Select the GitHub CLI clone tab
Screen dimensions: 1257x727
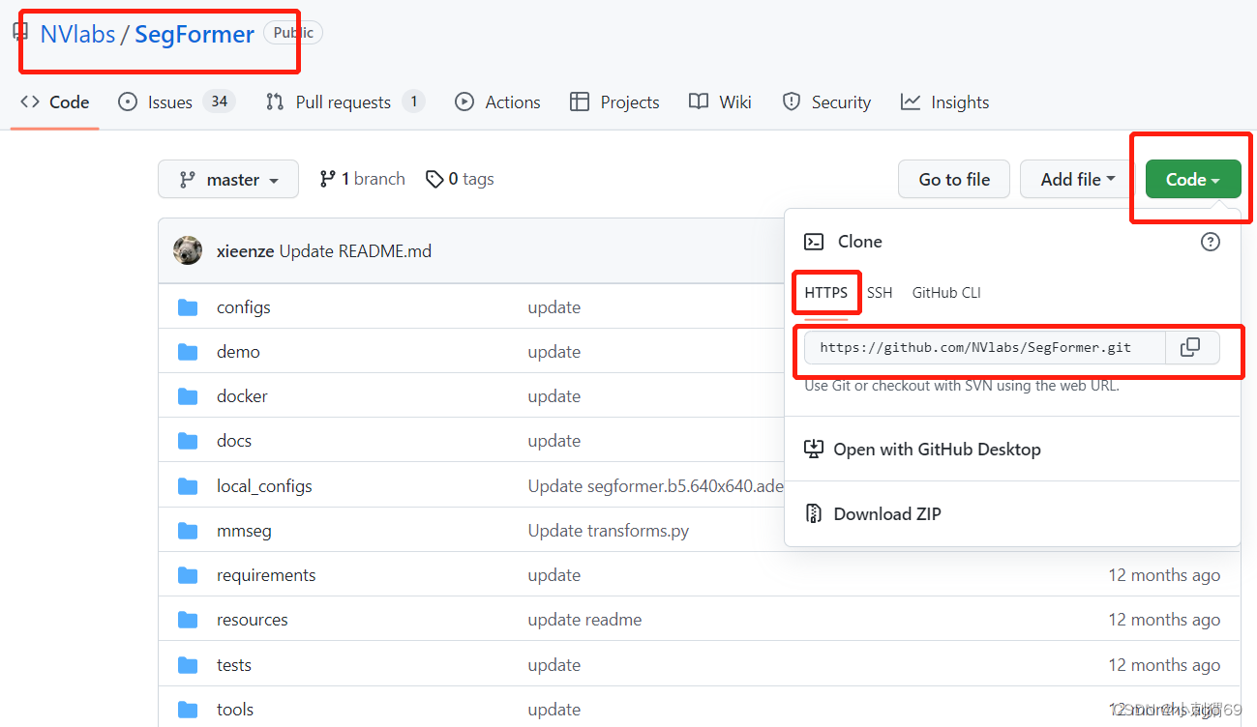pos(946,293)
